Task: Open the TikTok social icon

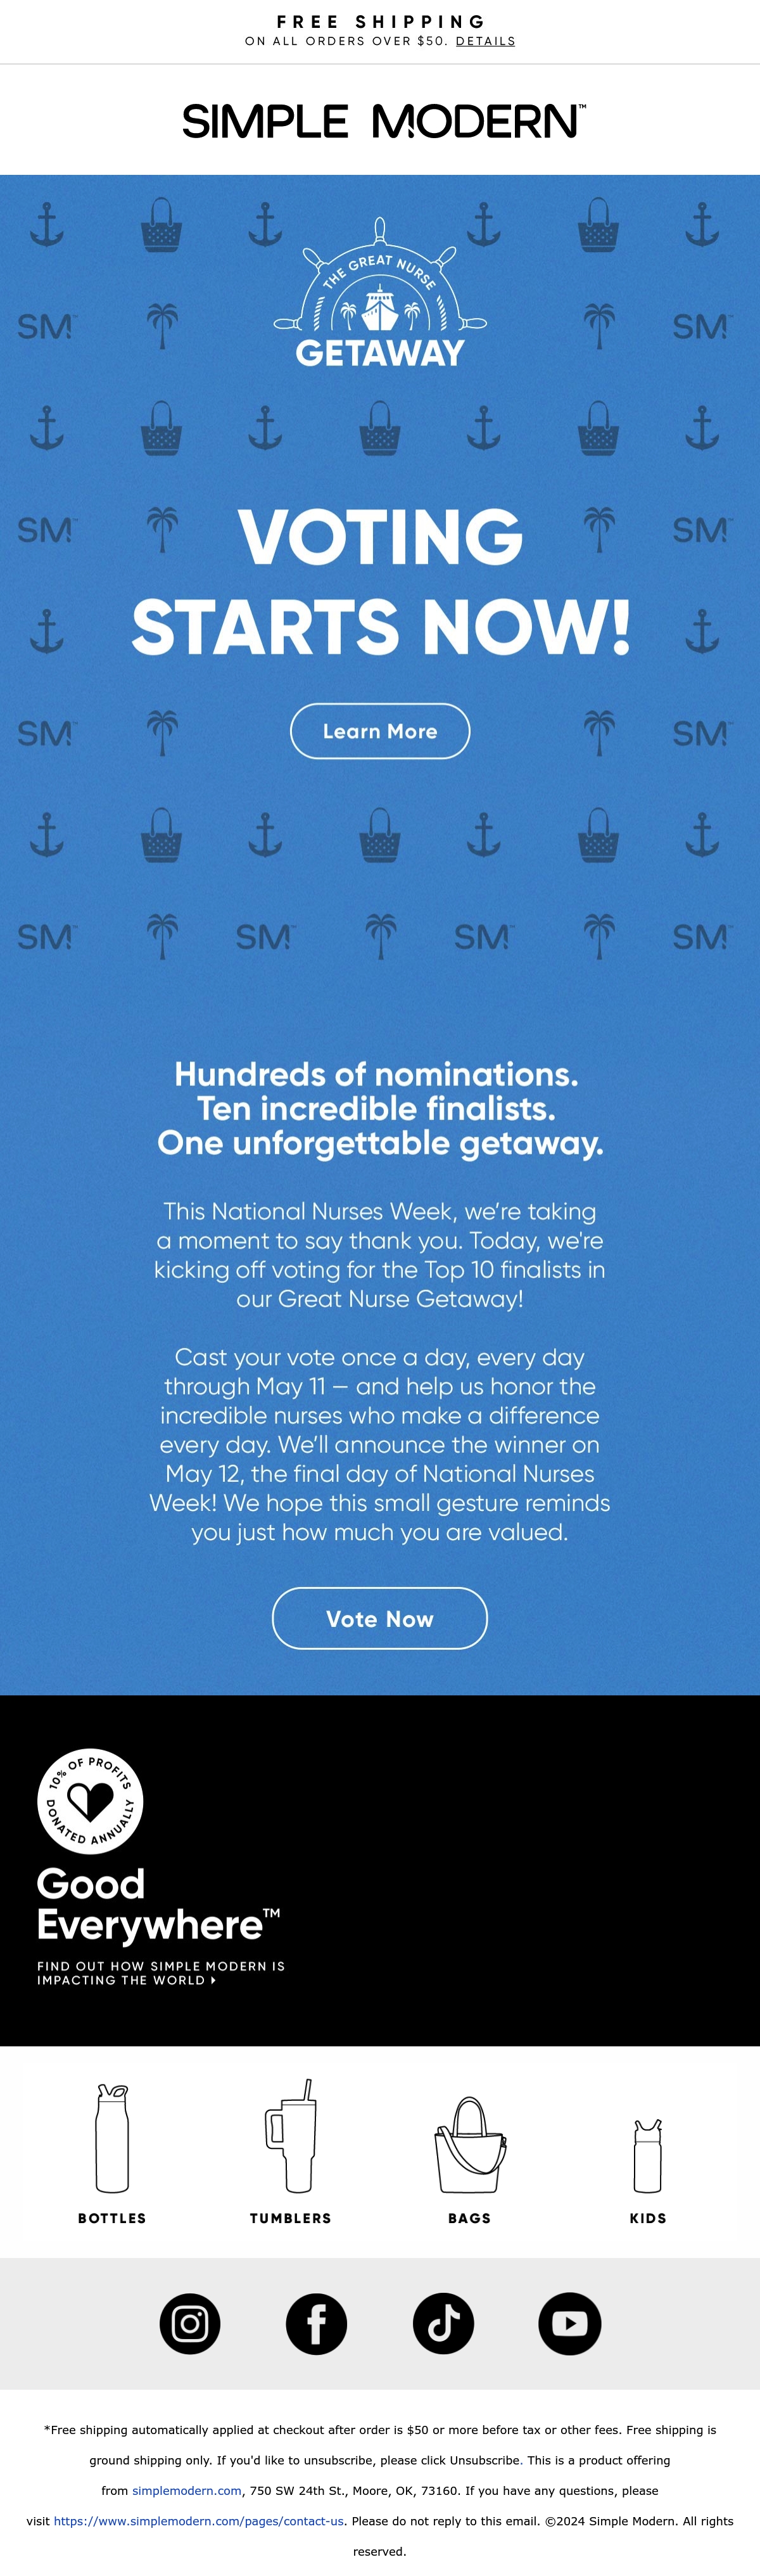Action: (443, 2323)
